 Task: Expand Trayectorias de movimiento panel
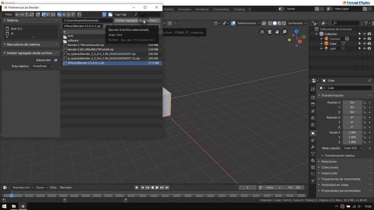pyautogui.click(x=341, y=179)
